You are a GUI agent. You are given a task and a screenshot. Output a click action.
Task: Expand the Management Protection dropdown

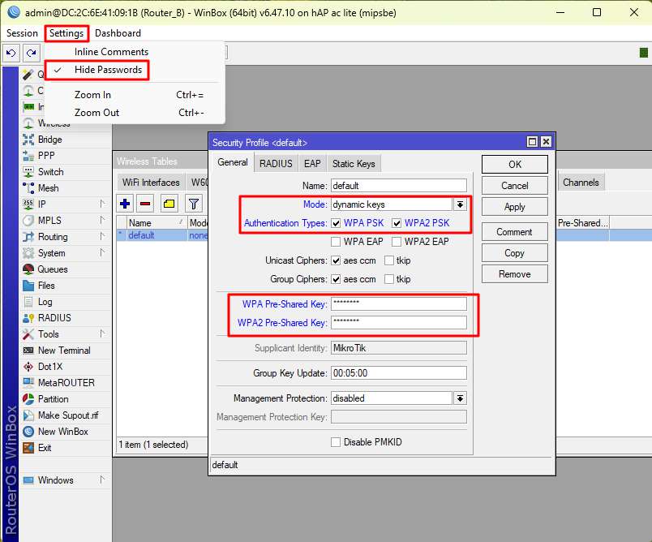pos(460,398)
